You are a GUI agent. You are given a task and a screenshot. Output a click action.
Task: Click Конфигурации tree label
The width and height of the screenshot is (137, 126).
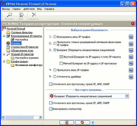pos(19,62)
